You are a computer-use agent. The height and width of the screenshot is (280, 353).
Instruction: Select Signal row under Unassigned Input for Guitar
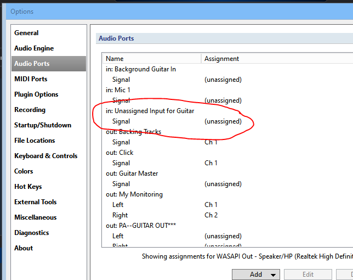[x=228, y=121]
